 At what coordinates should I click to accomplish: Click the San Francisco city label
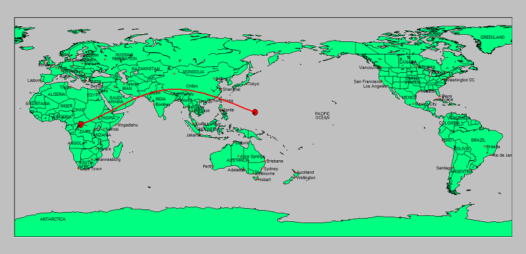(367, 81)
